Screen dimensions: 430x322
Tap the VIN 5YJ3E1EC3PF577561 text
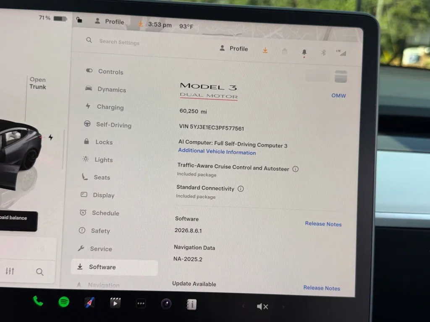[212, 127]
